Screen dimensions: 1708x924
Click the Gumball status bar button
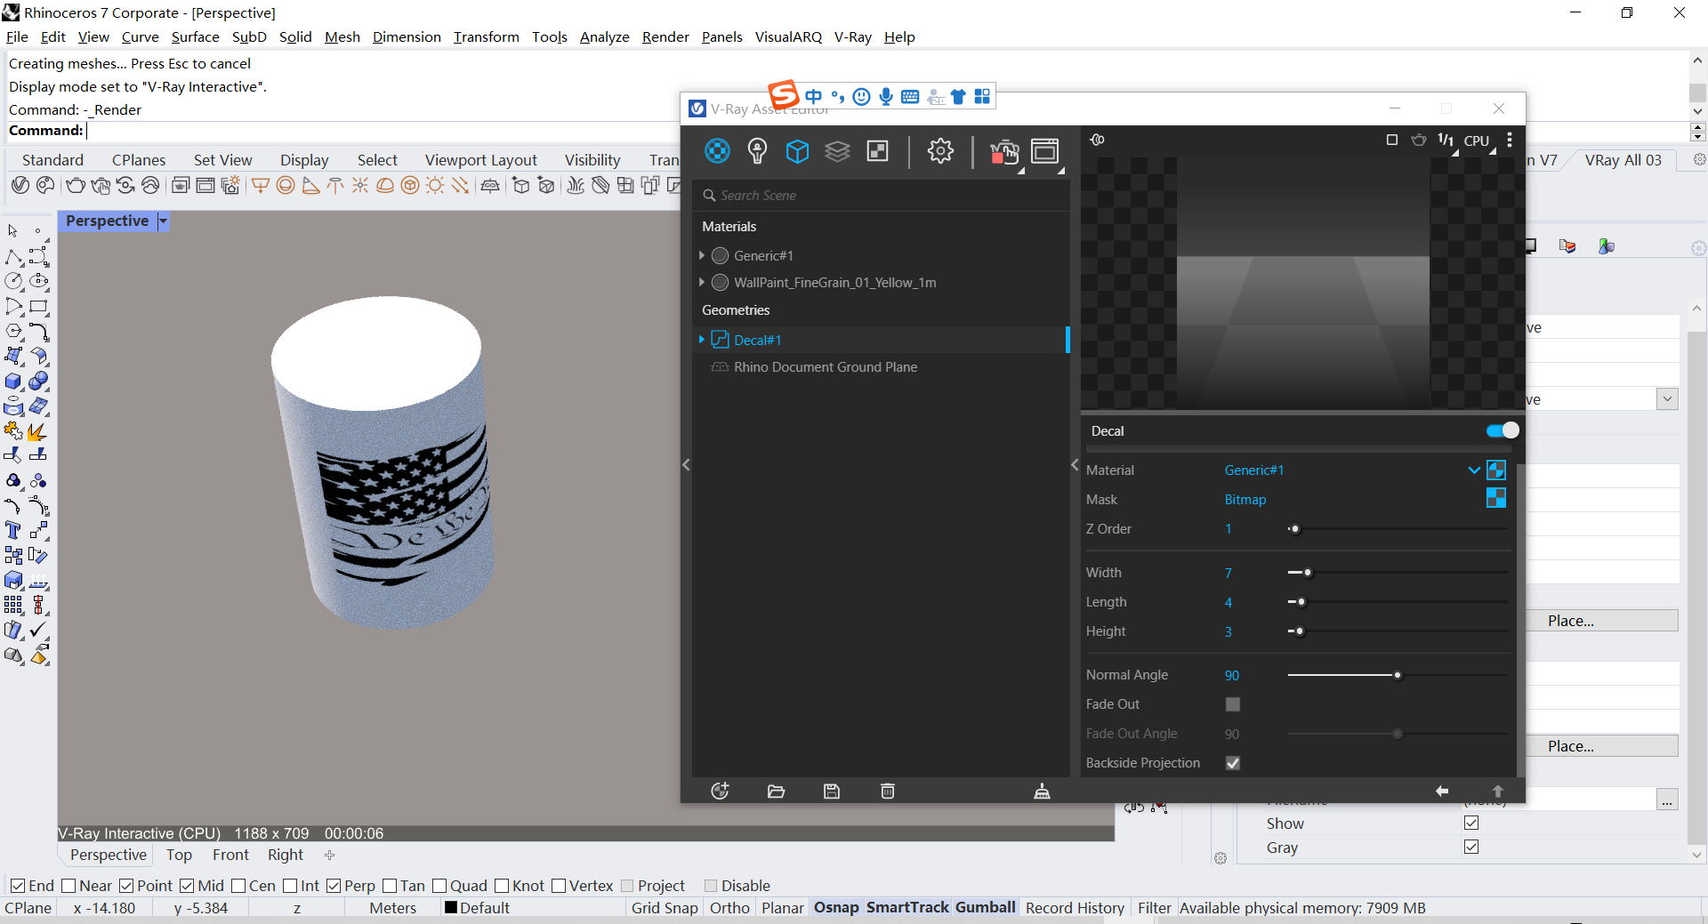pos(986,907)
